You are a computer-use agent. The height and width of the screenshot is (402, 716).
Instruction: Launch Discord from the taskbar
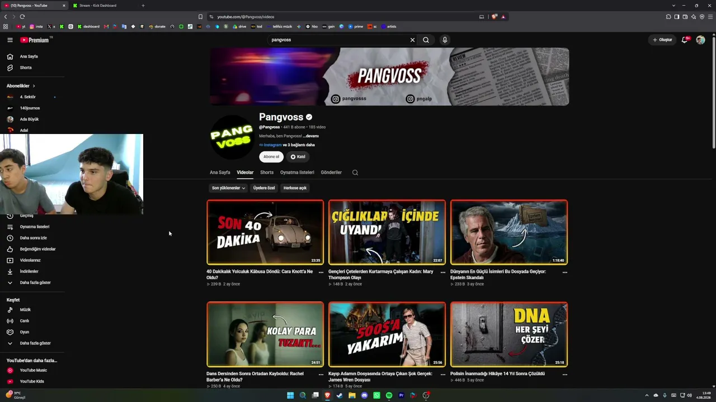(x=364, y=395)
